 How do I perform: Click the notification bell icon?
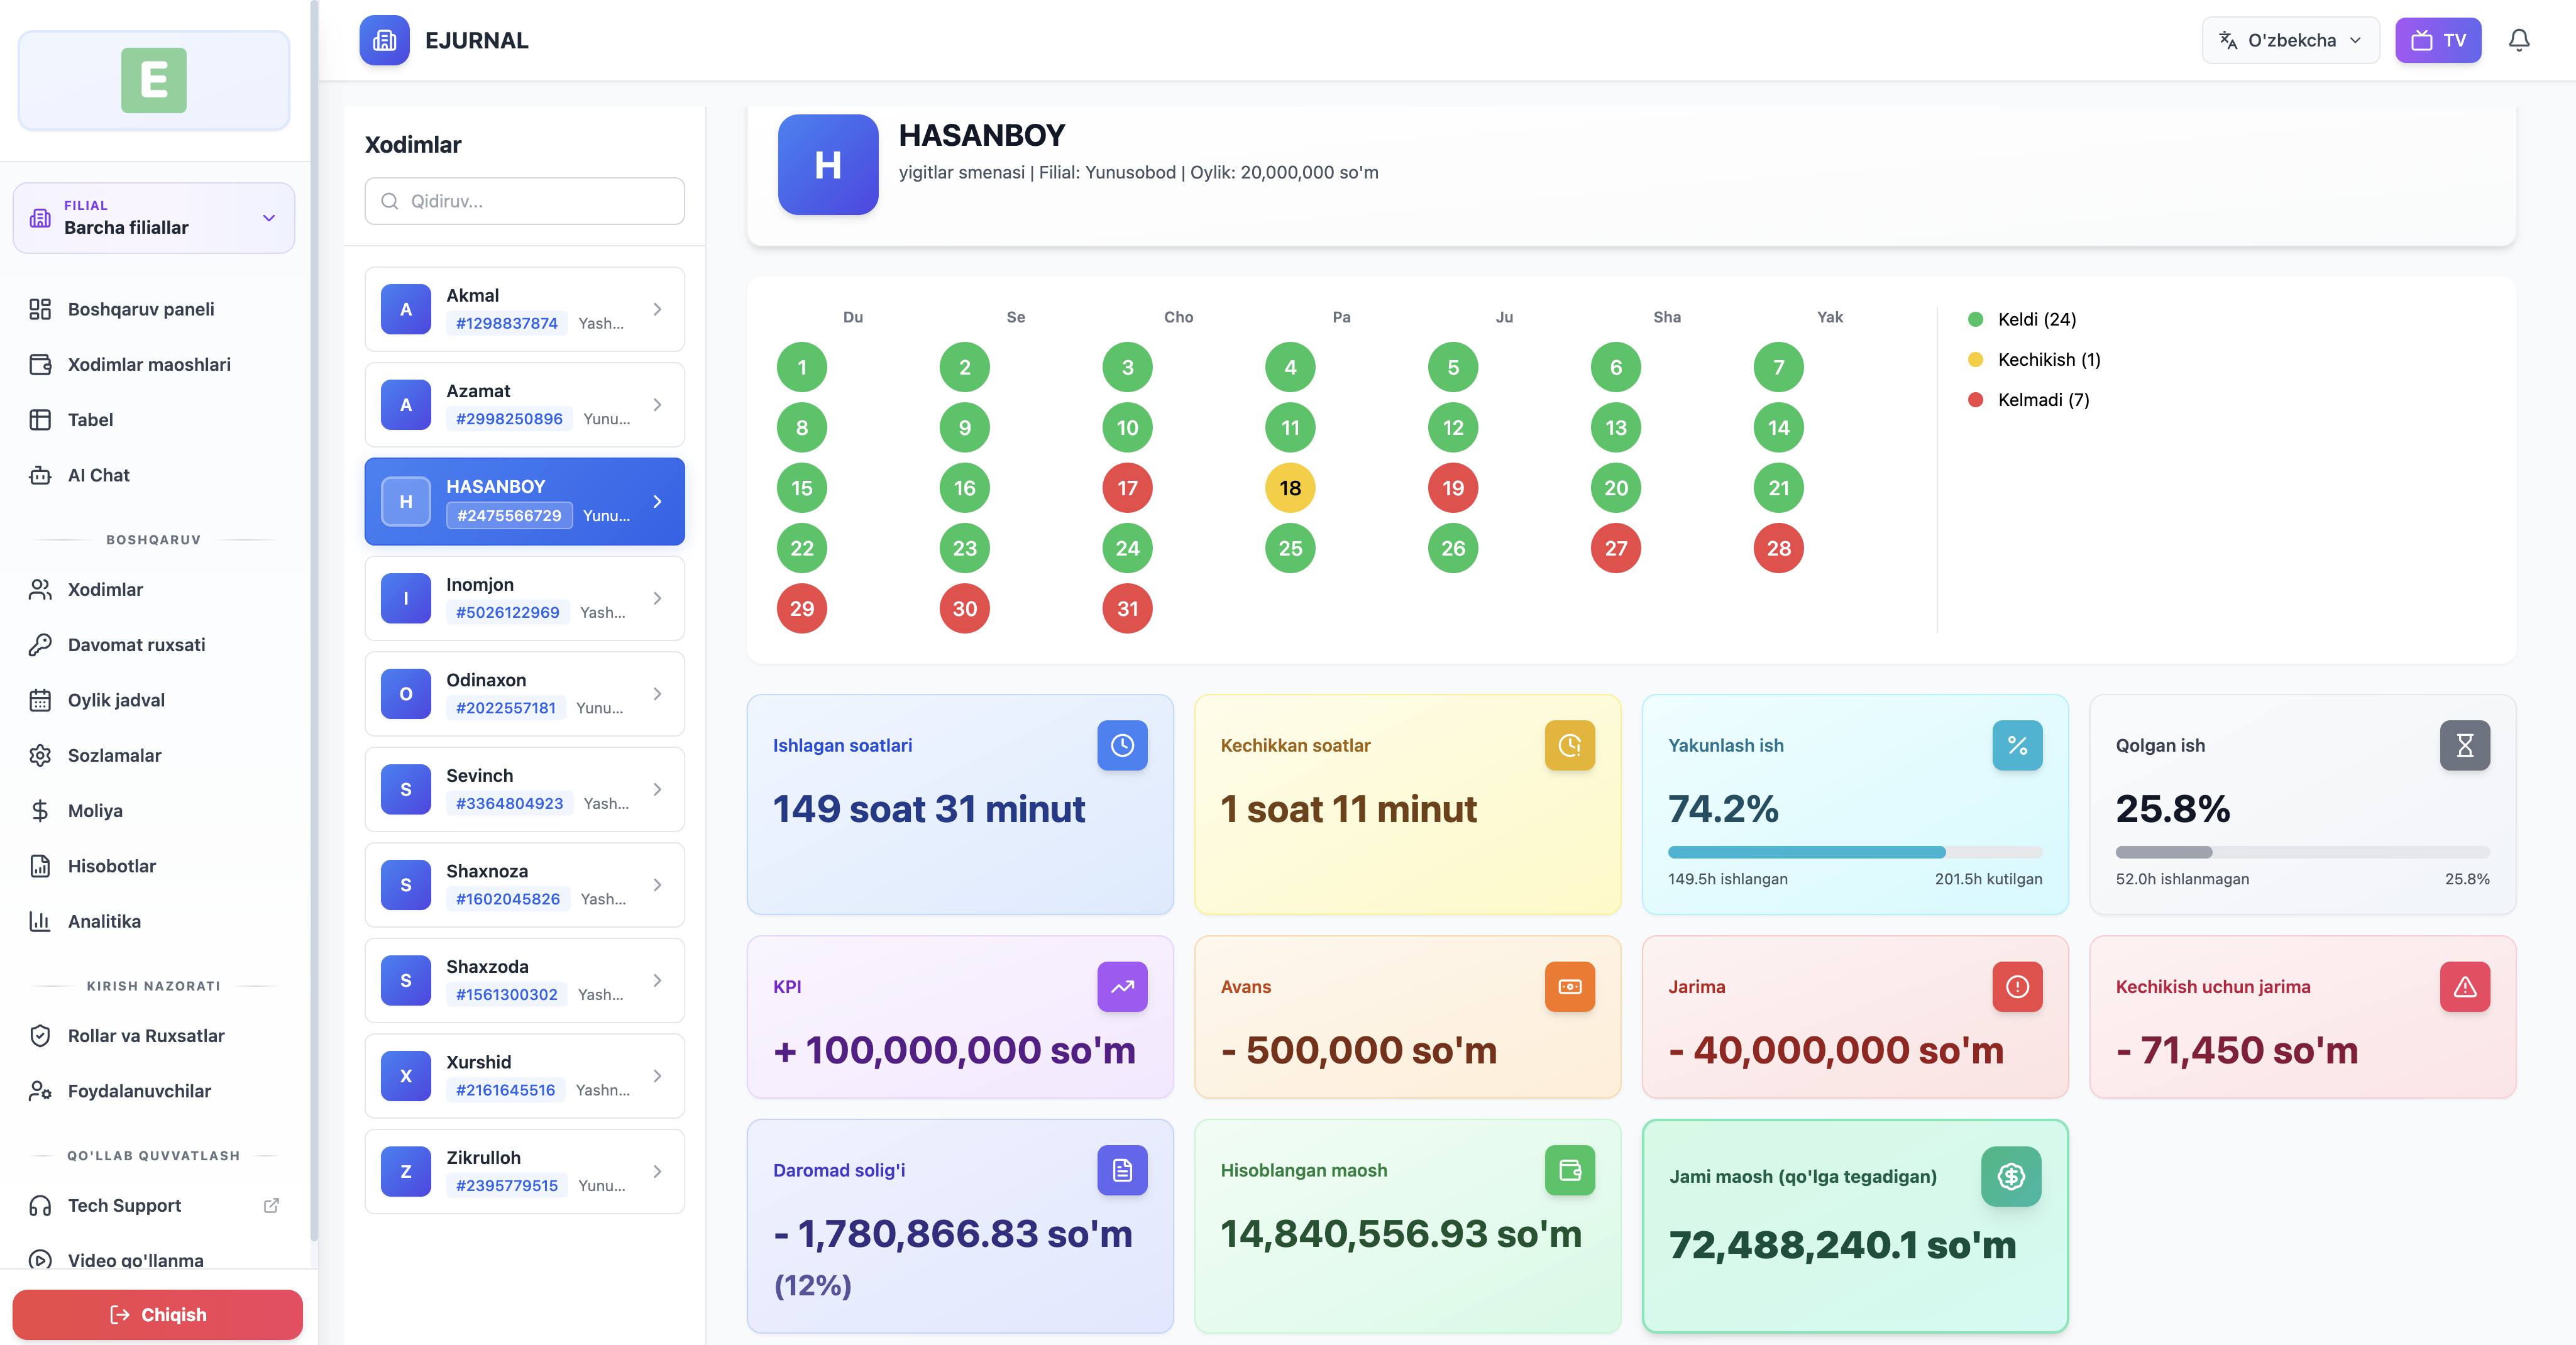2519,40
